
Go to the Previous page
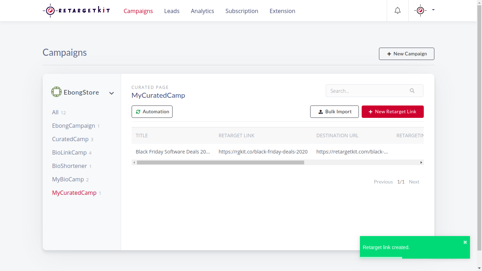click(x=383, y=182)
